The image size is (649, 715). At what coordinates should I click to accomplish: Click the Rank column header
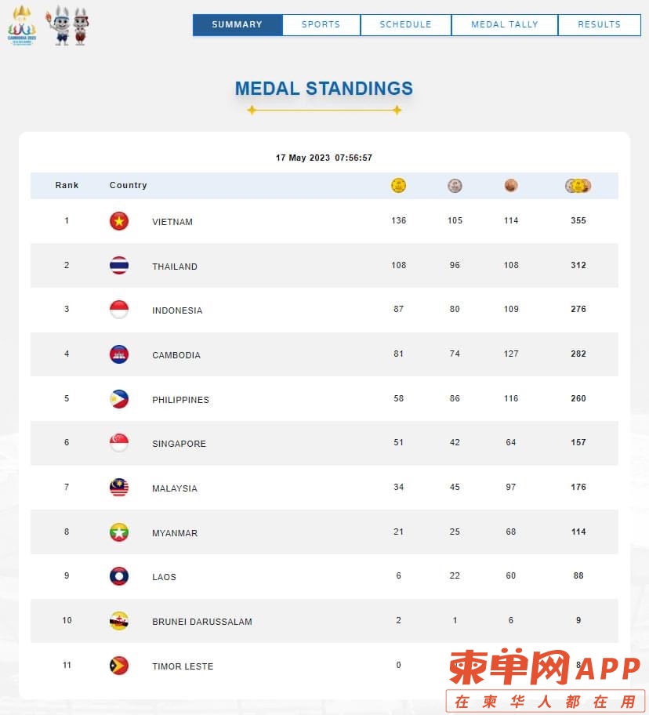tap(67, 186)
